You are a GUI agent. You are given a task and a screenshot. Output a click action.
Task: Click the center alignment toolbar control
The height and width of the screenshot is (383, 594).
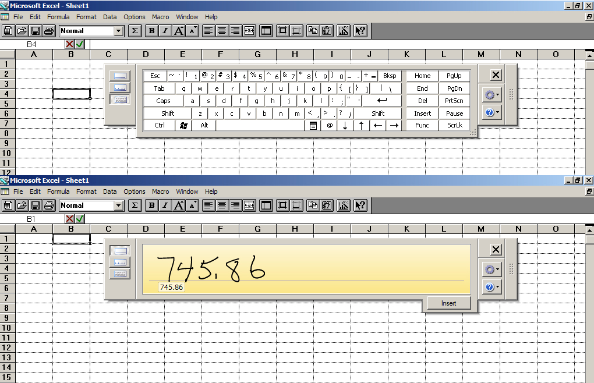click(x=221, y=30)
